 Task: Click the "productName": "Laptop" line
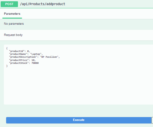tap(26, 54)
